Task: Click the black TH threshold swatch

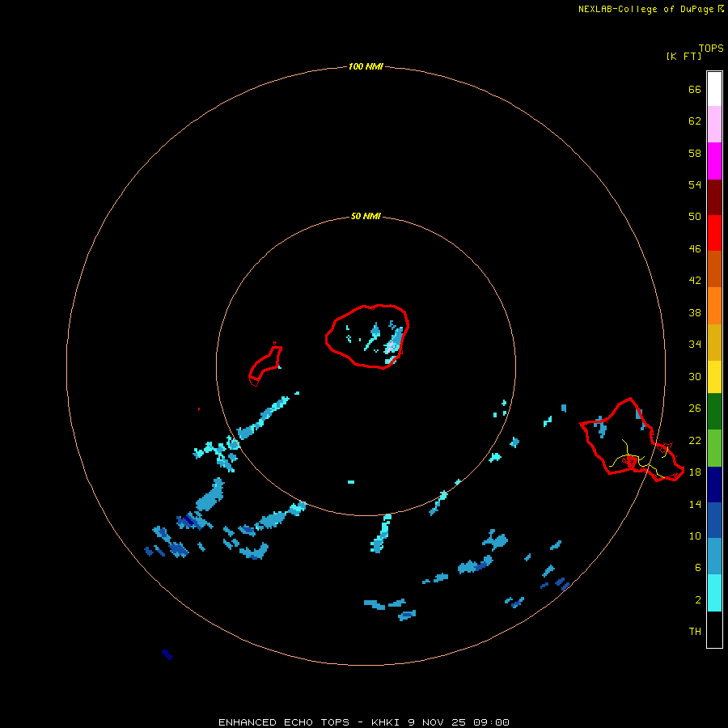Action: tap(714, 629)
